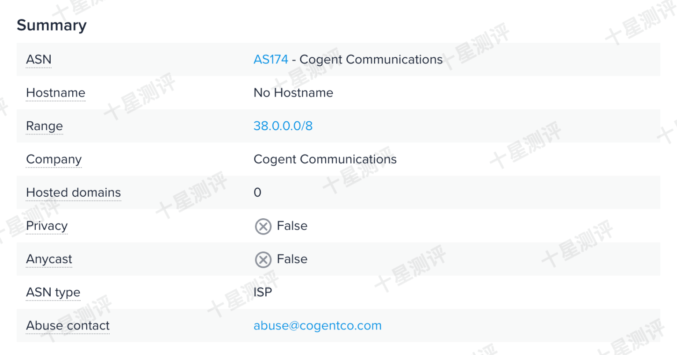Viewport: 677px width, 355px height.
Task: Click the hosted domains count 0
Action: (257, 193)
